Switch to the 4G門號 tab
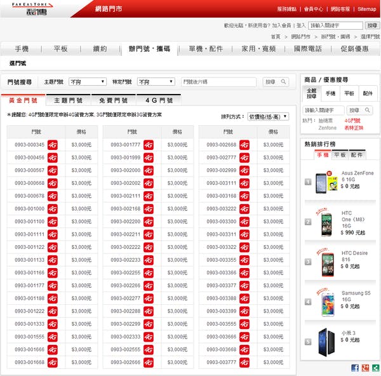This screenshot has width=381, height=376. pos(159,100)
